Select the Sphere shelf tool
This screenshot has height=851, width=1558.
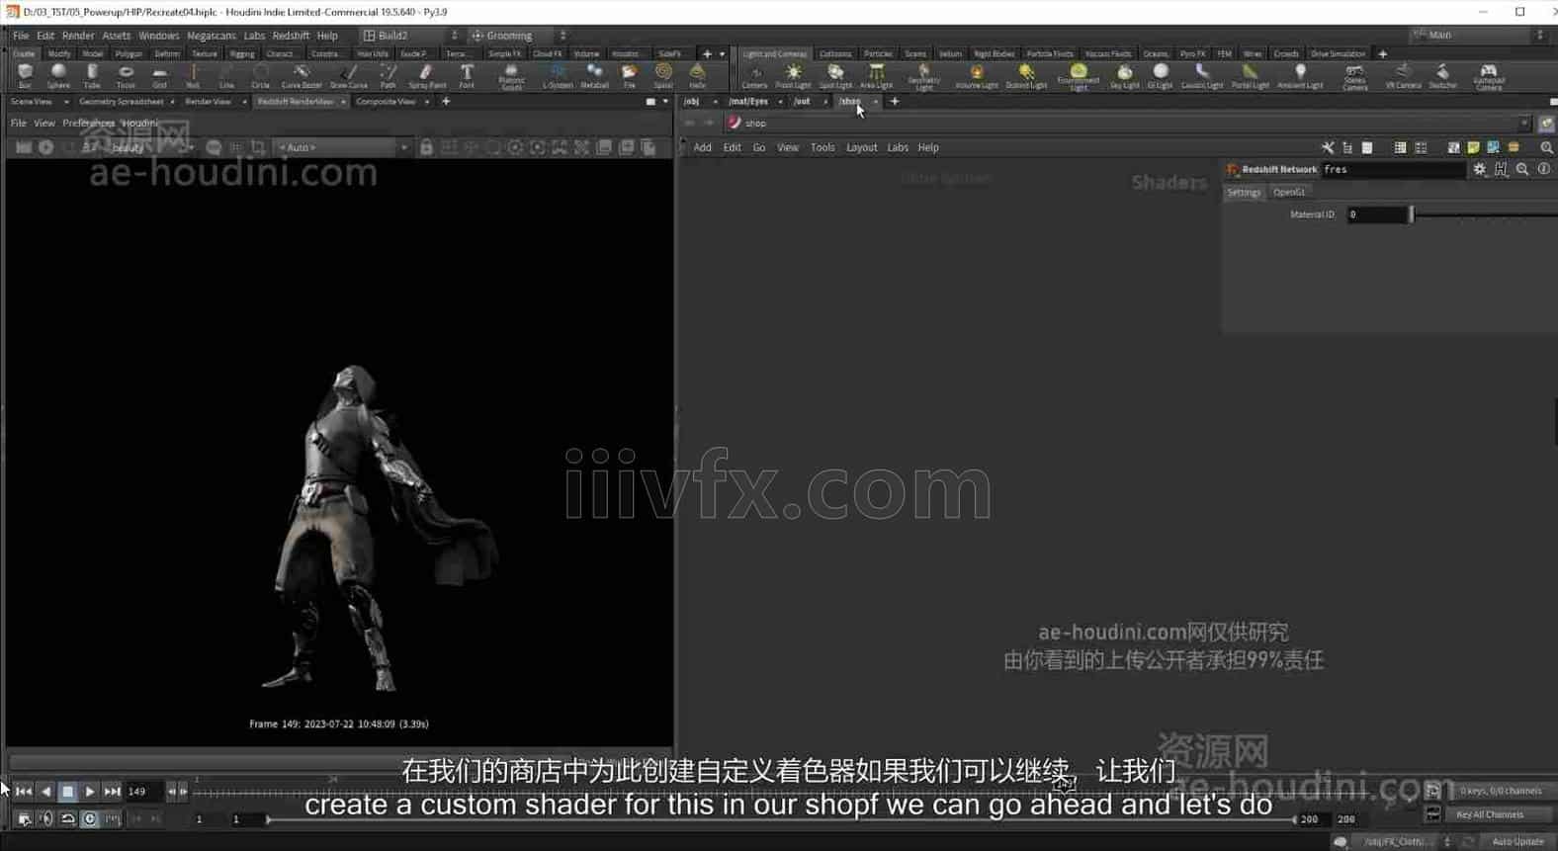pyautogui.click(x=58, y=76)
